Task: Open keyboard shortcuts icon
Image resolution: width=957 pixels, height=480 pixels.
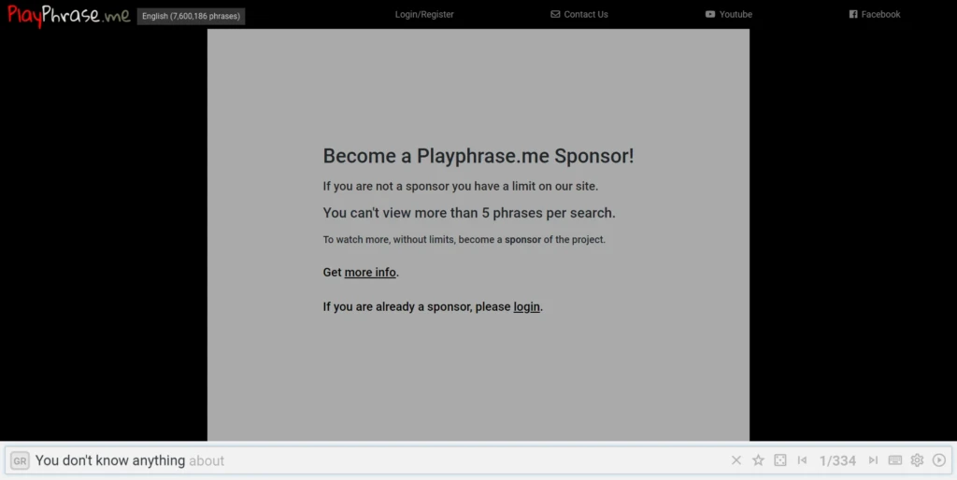Action: pyautogui.click(x=895, y=460)
